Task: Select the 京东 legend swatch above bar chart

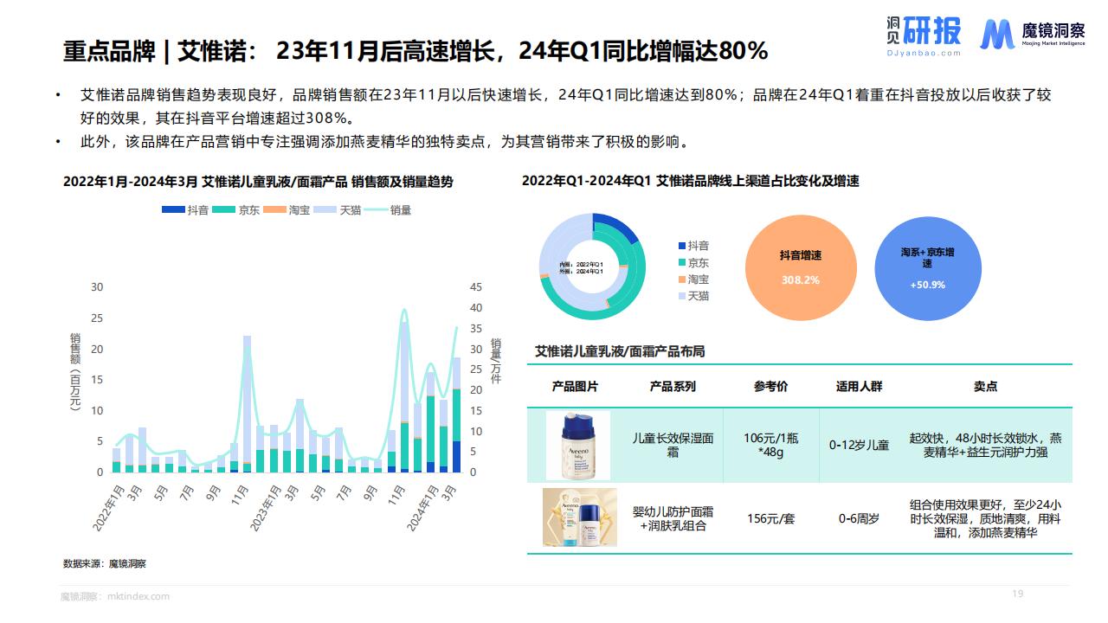Action: [x=224, y=210]
